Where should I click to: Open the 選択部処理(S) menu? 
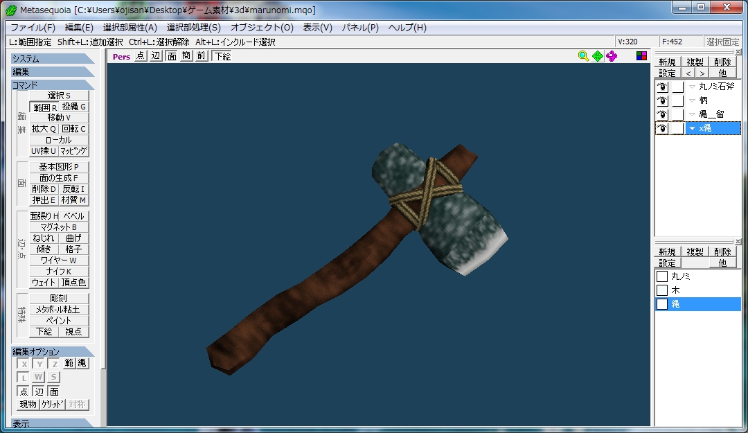coord(194,28)
